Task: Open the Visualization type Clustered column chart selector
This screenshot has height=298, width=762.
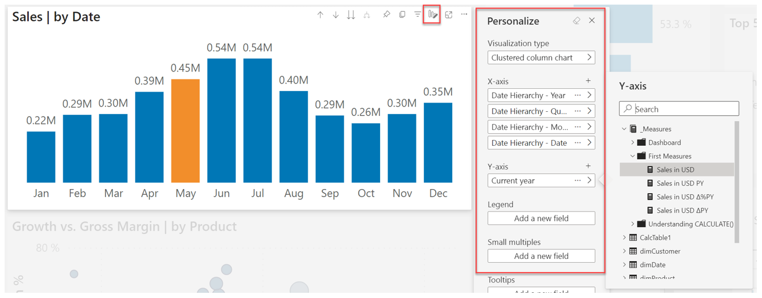Action: coord(541,58)
